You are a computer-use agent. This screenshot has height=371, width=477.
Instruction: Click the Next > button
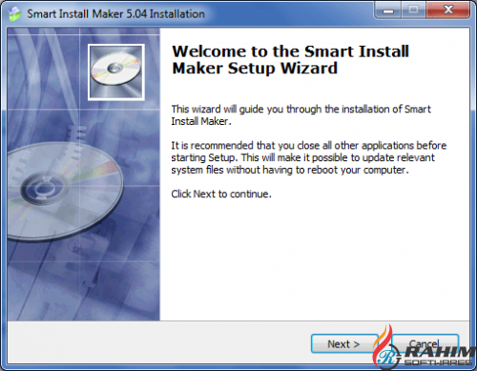tap(344, 343)
